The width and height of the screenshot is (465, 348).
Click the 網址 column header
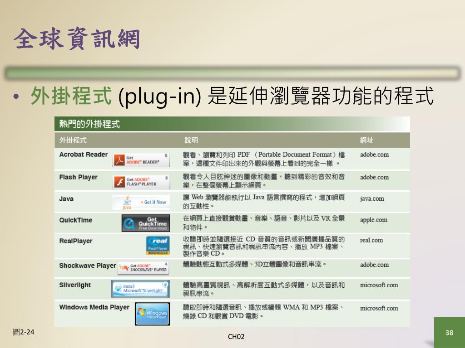[x=366, y=140]
